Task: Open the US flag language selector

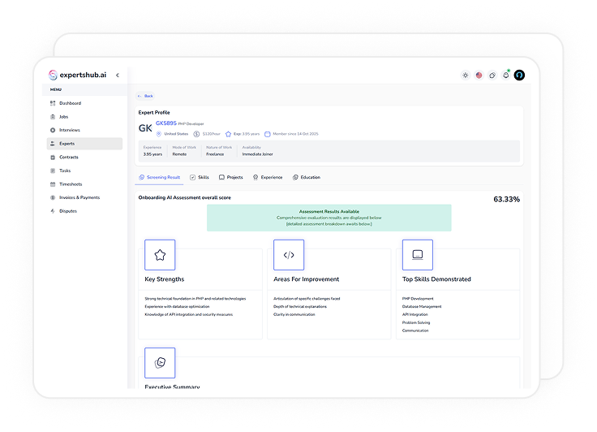Action: click(479, 75)
